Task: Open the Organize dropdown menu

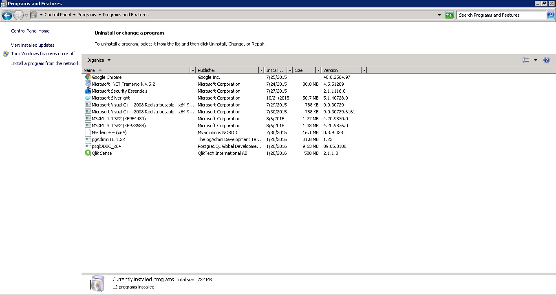Action: click(x=98, y=60)
